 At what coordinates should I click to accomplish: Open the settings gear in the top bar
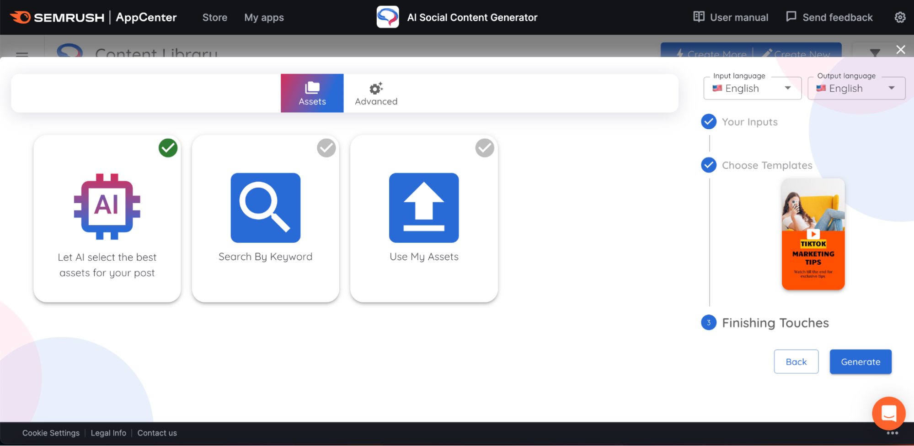(x=899, y=17)
